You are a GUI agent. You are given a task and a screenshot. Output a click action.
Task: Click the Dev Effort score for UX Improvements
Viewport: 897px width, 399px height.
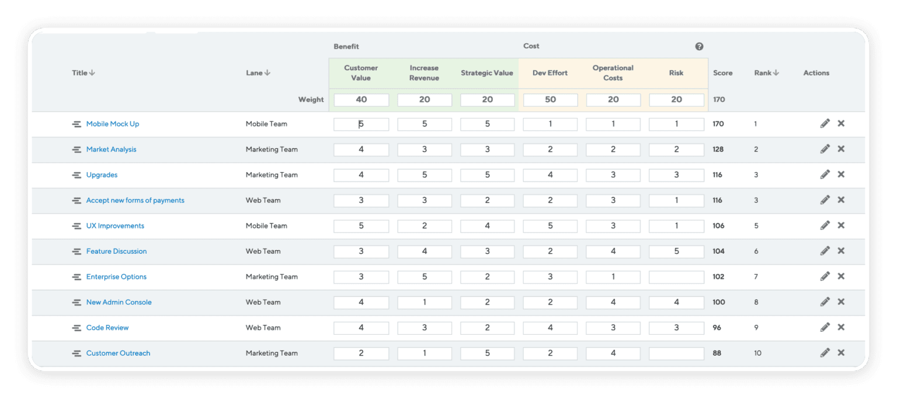point(550,226)
